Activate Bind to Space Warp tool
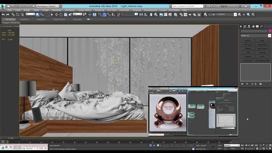This screenshot has width=272, height=153. point(22,15)
